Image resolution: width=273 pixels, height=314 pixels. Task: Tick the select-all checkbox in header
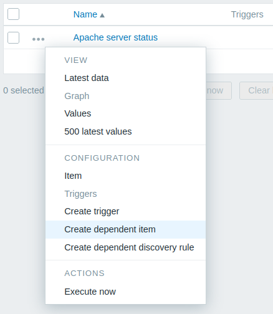(x=13, y=14)
